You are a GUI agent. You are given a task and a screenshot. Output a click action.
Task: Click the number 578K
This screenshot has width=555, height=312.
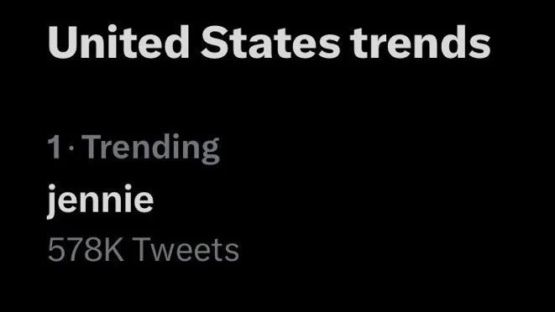pos(86,250)
